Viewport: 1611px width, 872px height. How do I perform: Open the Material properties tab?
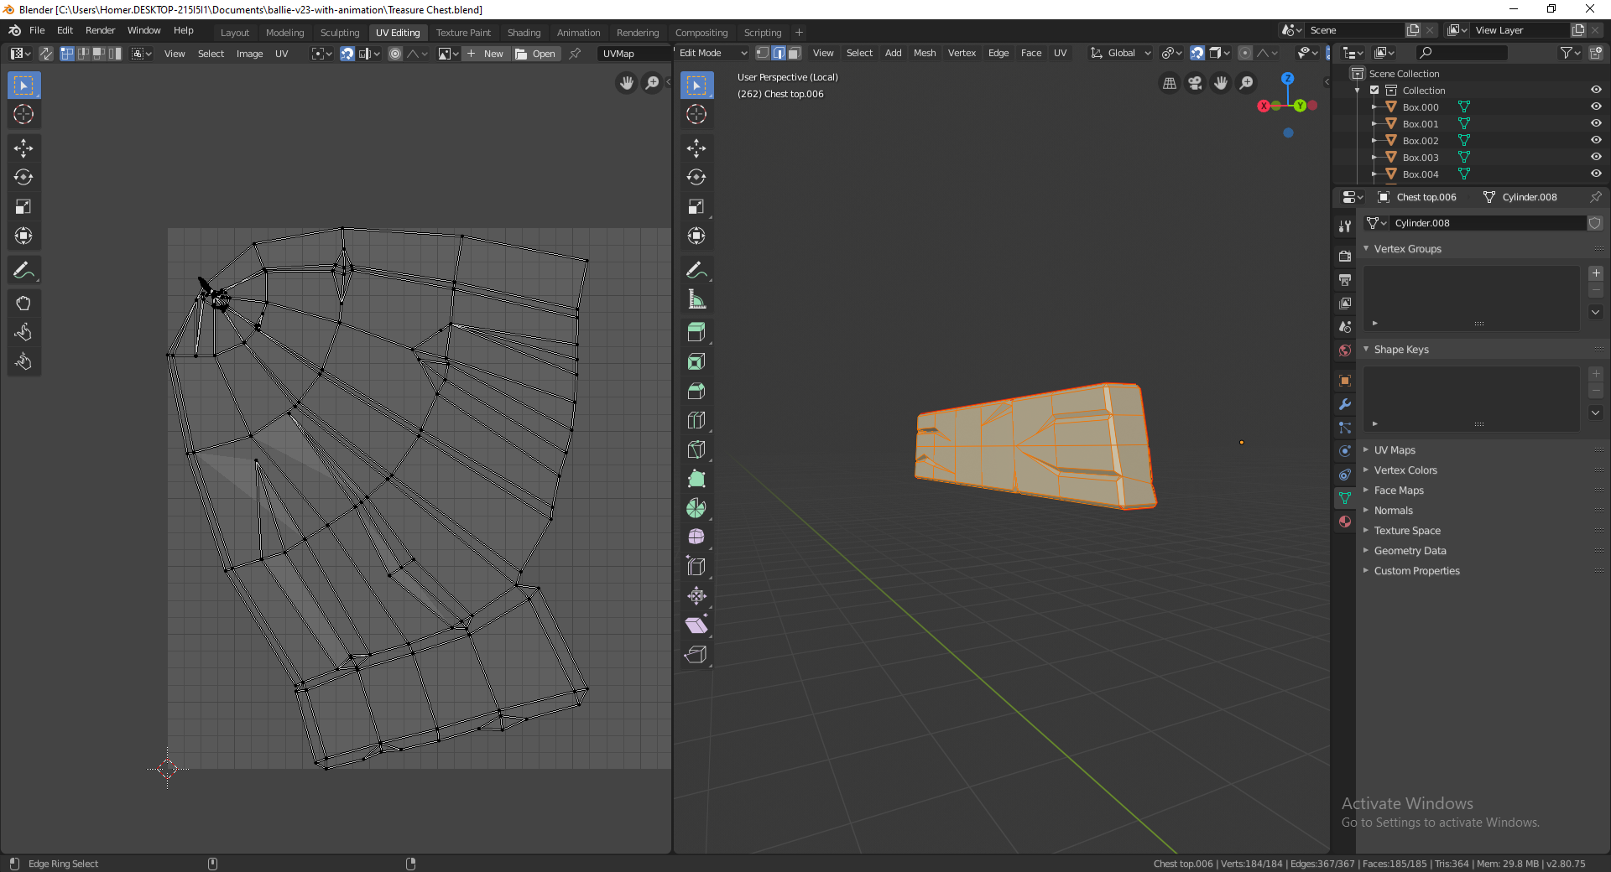tap(1345, 522)
